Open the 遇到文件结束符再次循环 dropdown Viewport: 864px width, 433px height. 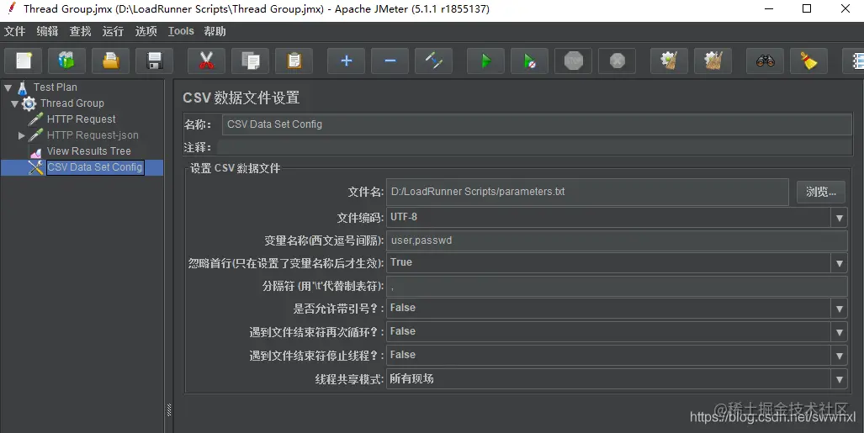[840, 332]
